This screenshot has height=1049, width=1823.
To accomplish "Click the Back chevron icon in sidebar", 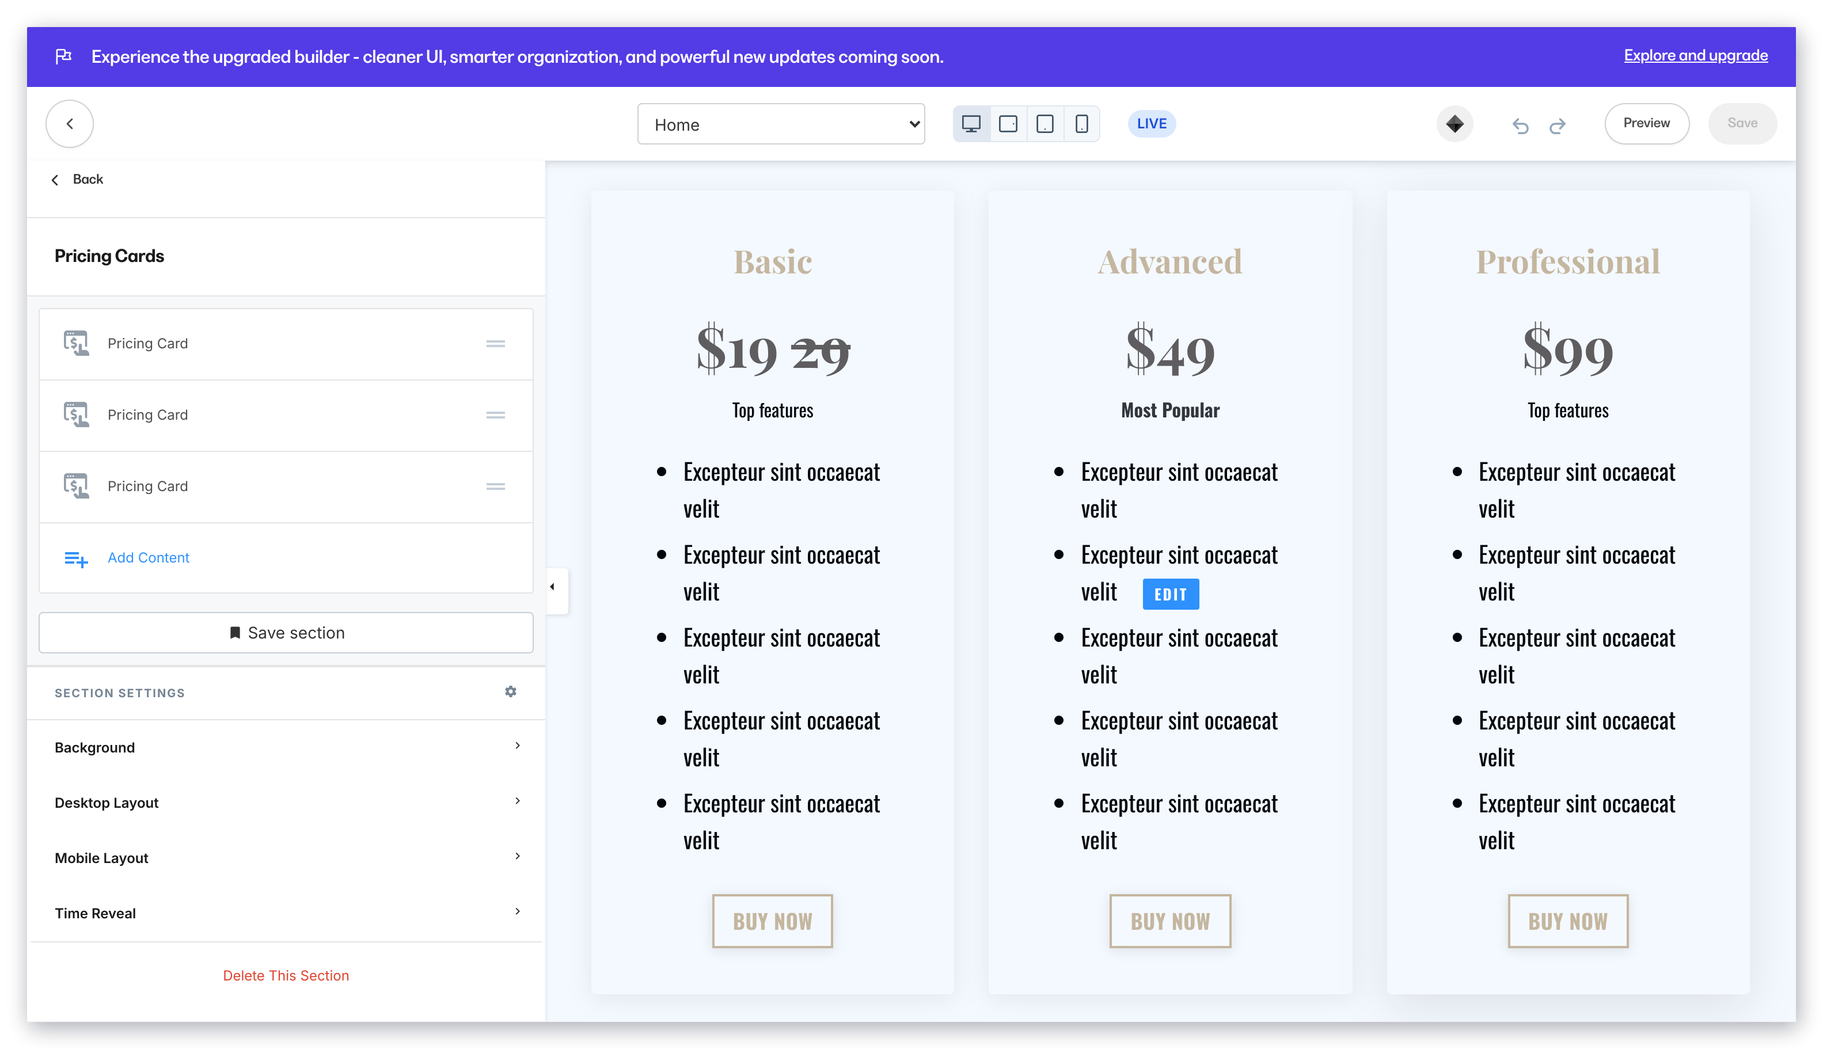I will (x=55, y=180).
